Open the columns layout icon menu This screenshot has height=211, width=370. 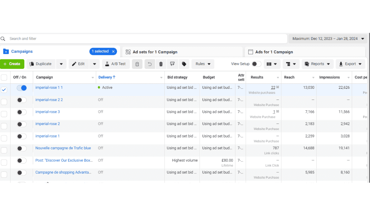pyautogui.click(x=272, y=64)
